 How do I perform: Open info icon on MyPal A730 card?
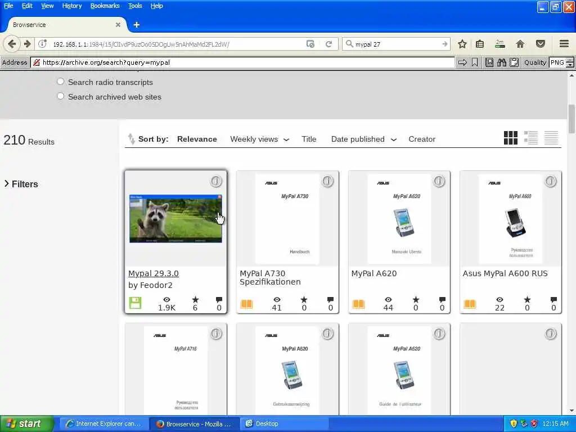tap(328, 181)
